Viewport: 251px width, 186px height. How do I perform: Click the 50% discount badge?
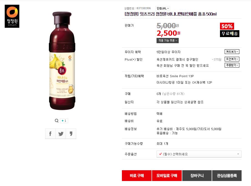pyautogui.click(x=227, y=26)
